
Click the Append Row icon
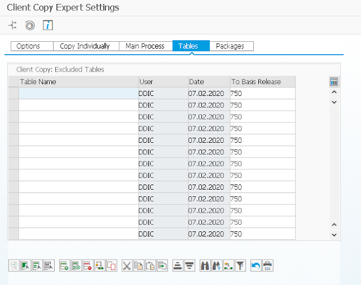click(64, 266)
